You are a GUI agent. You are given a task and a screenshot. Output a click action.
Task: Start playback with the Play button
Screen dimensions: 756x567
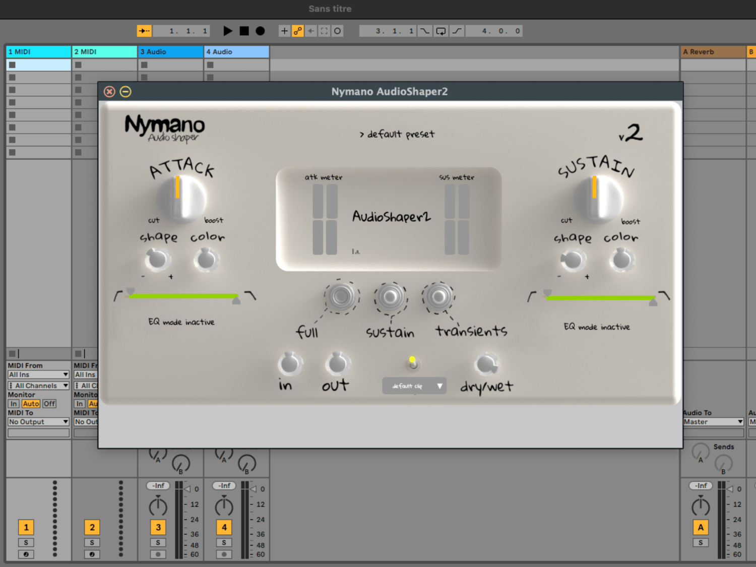point(228,31)
